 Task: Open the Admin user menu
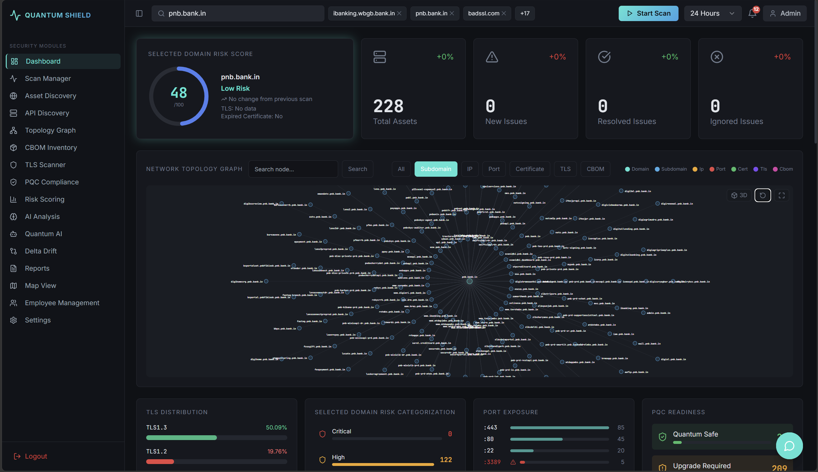pos(784,13)
